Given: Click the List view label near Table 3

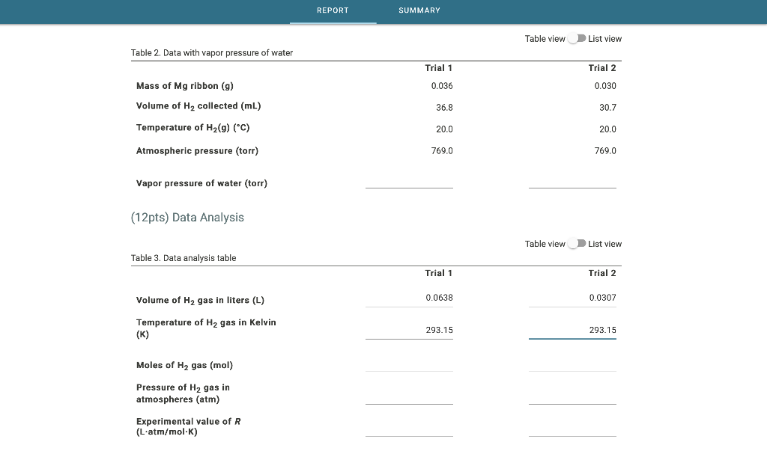Looking at the screenshot, I should [x=605, y=243].
